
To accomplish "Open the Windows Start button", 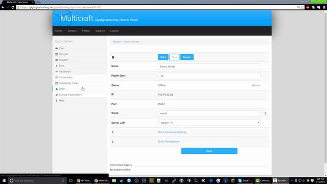I will (x=4, y=180).
